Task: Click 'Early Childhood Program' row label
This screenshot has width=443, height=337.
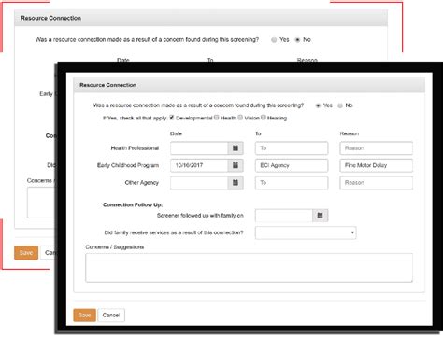Action: click(x=128, y=165)
